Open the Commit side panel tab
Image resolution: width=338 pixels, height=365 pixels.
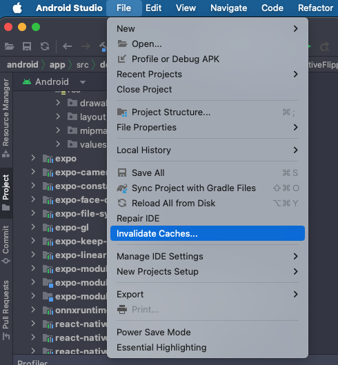pyautogui.click(x=6, y=244)
